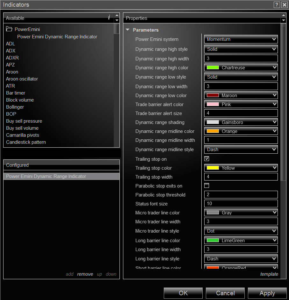Viewport: 289px width, 300px height.
Task: Open the Dynamic range shading Gainsboro dropdown
Action: 241,122
